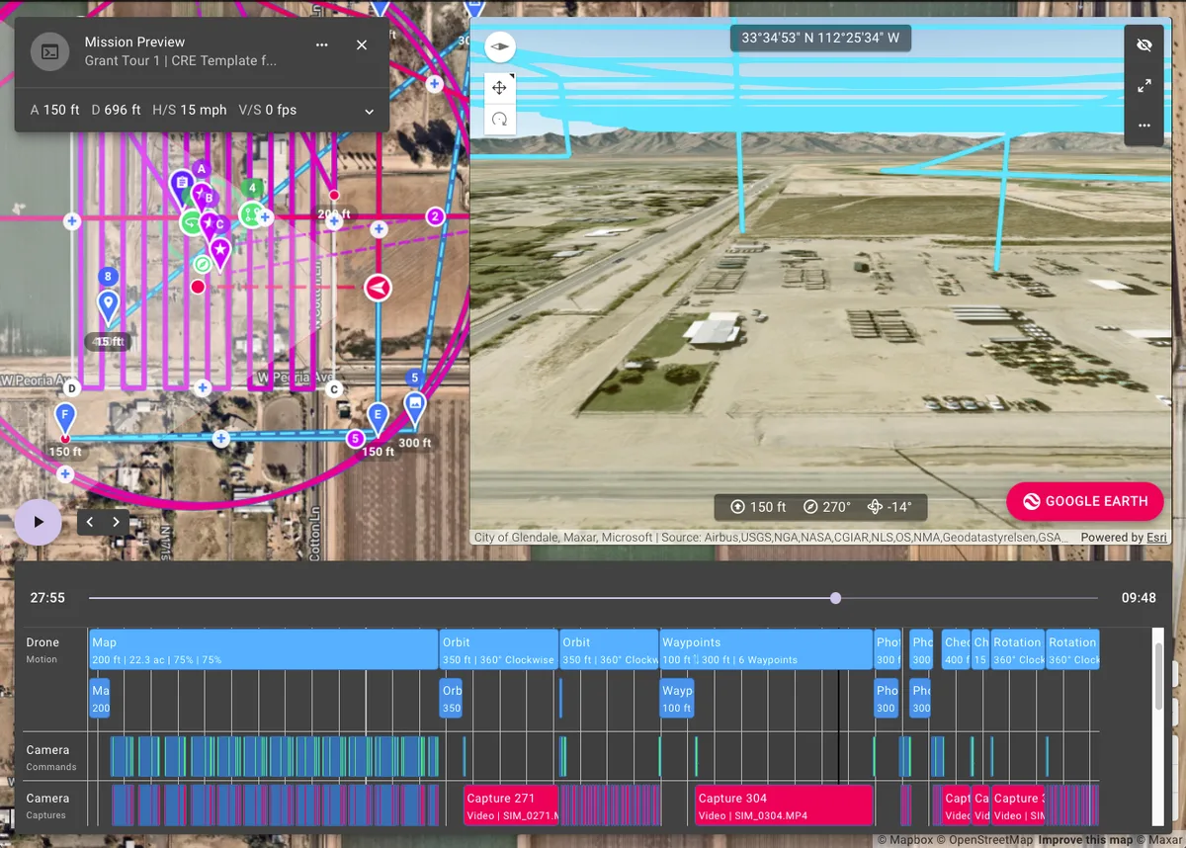This screenshot has height=848, width=1186.
Task: Select the Capture 304 video clip
Action: pos(783,806)
